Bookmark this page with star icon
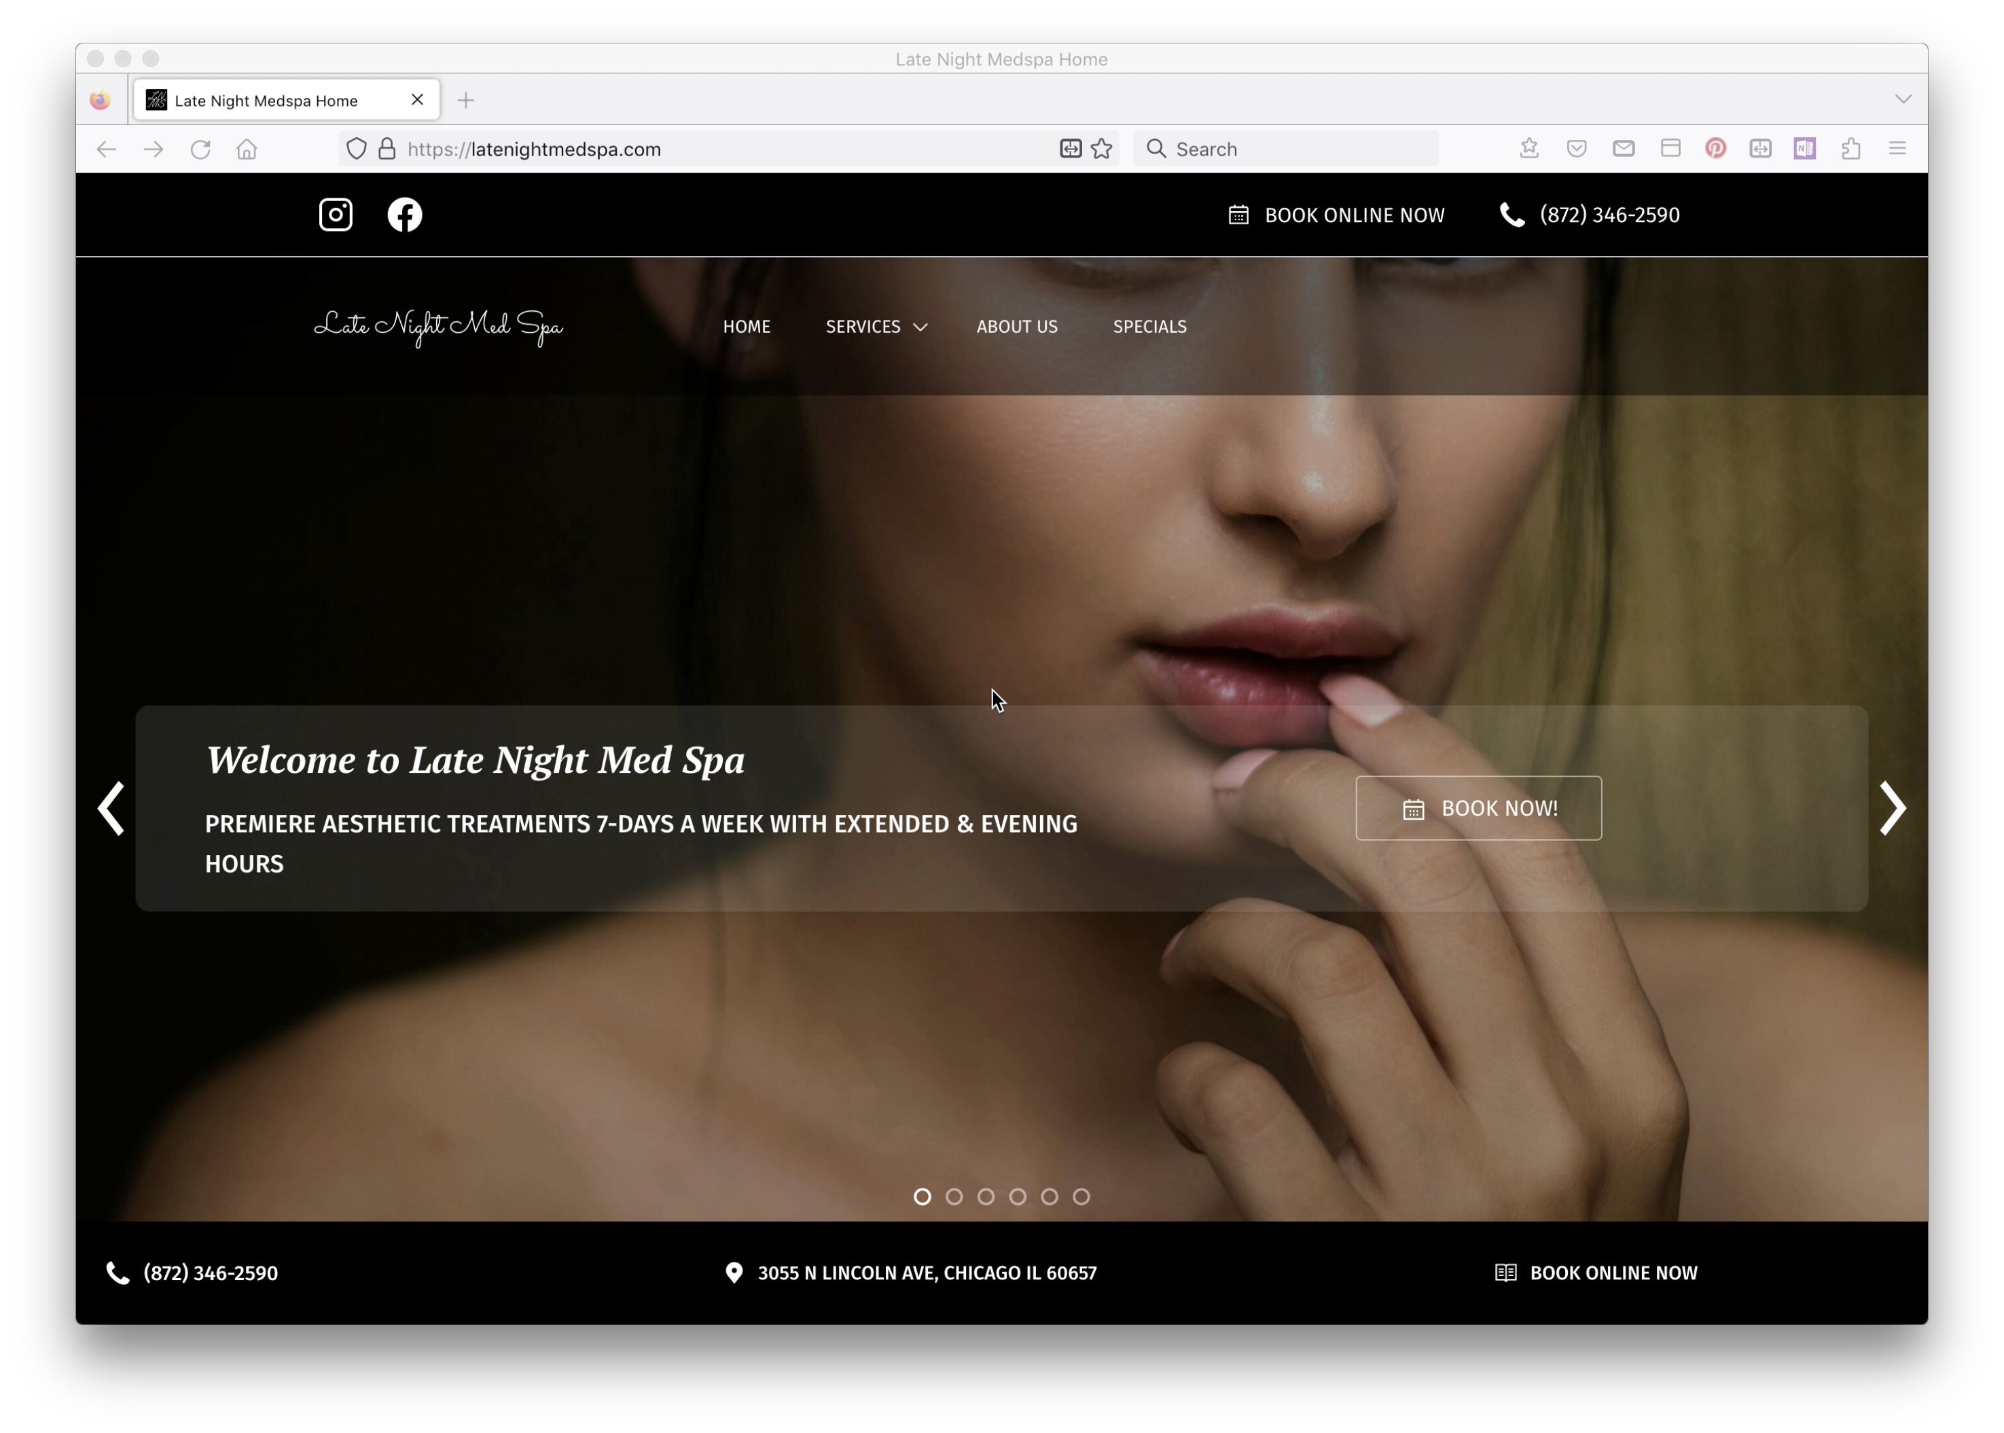The height and width of the screenshot is (1433, 2004). (1101, 148)
